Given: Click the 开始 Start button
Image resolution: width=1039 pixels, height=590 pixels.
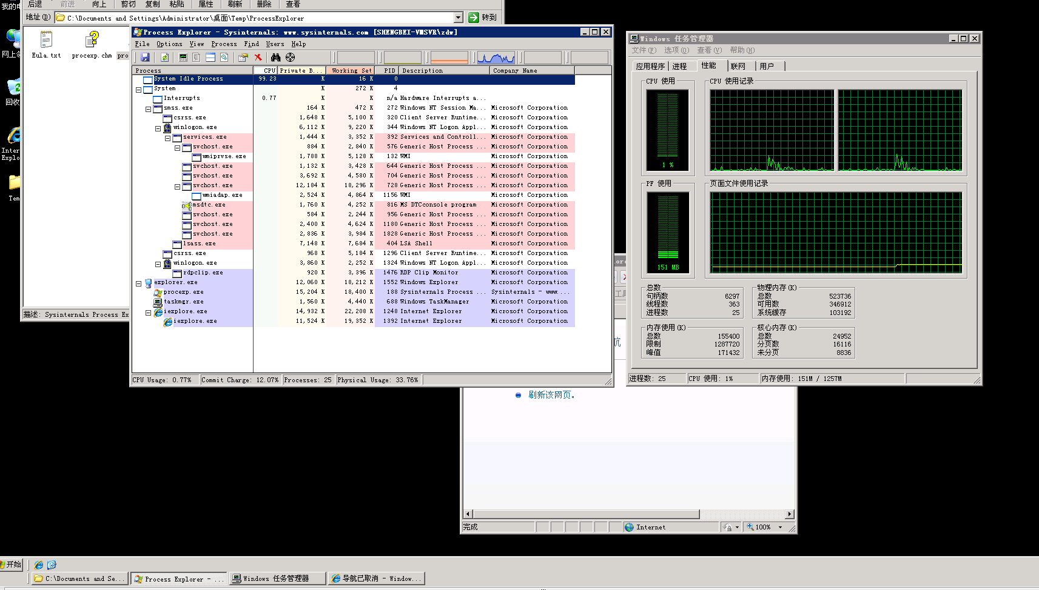Looking at the screenshot, I should (12, 565).
